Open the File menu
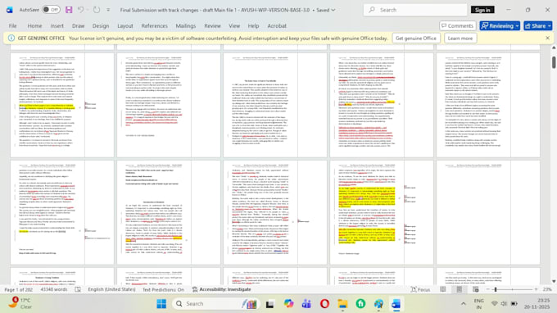The width and height of the screenshot is (557, 313). [12, 26]
